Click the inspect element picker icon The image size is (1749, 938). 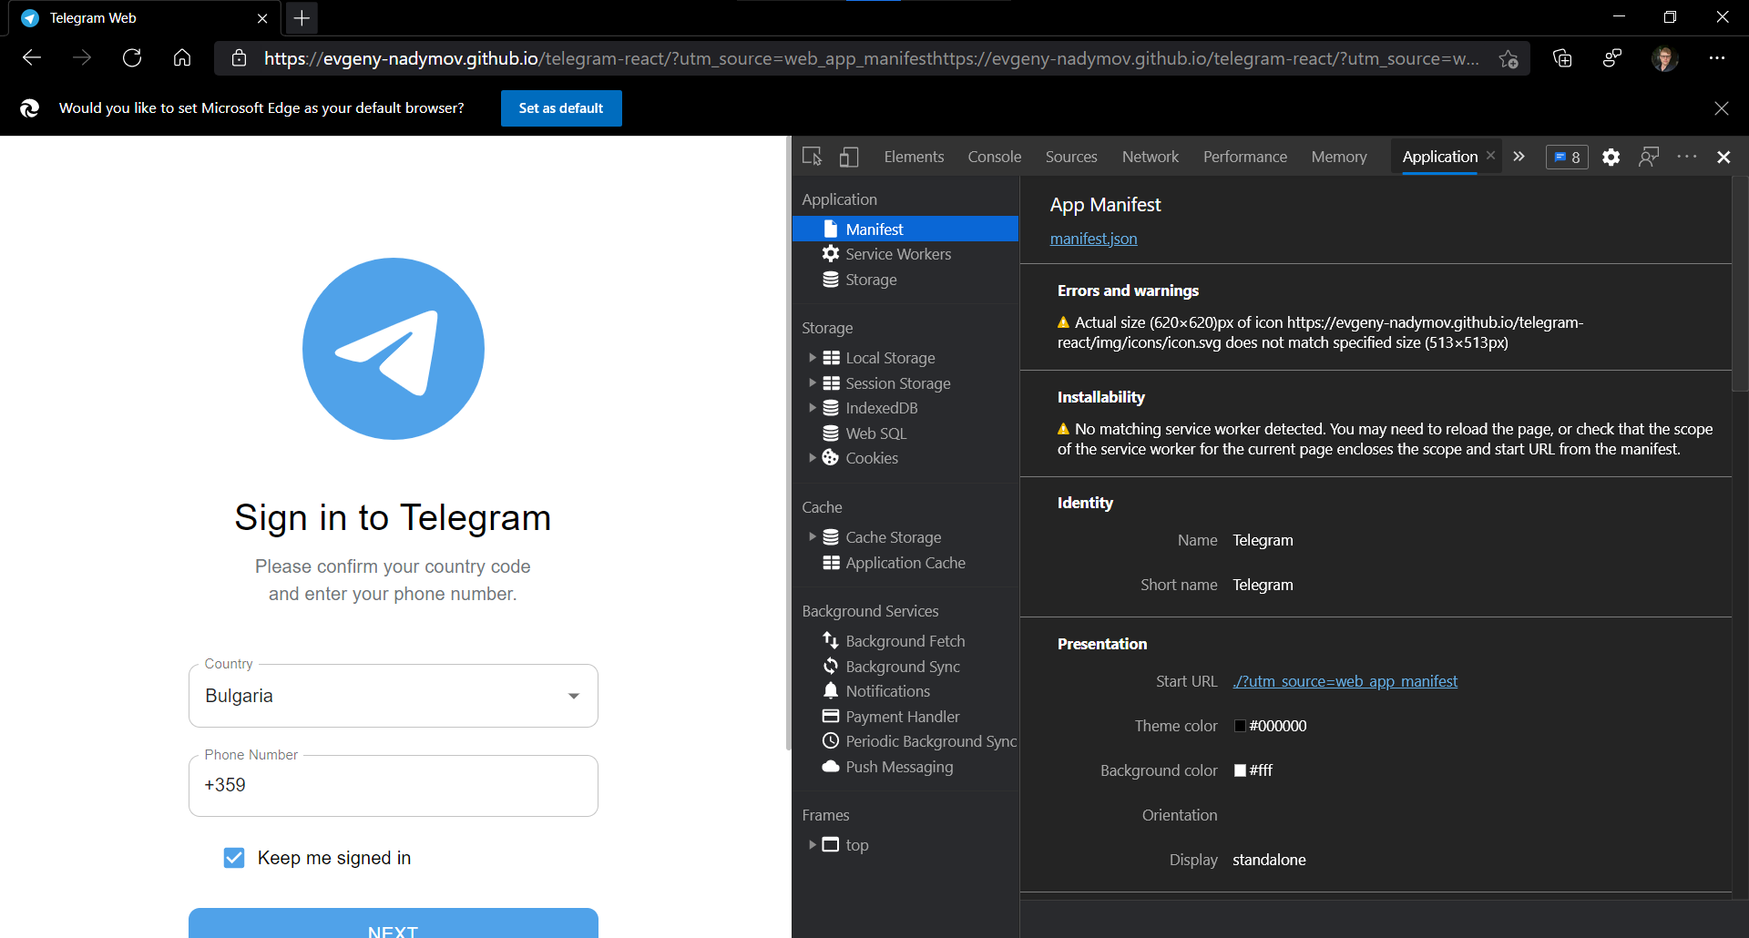pyautogui.click(x=812, y=157)
